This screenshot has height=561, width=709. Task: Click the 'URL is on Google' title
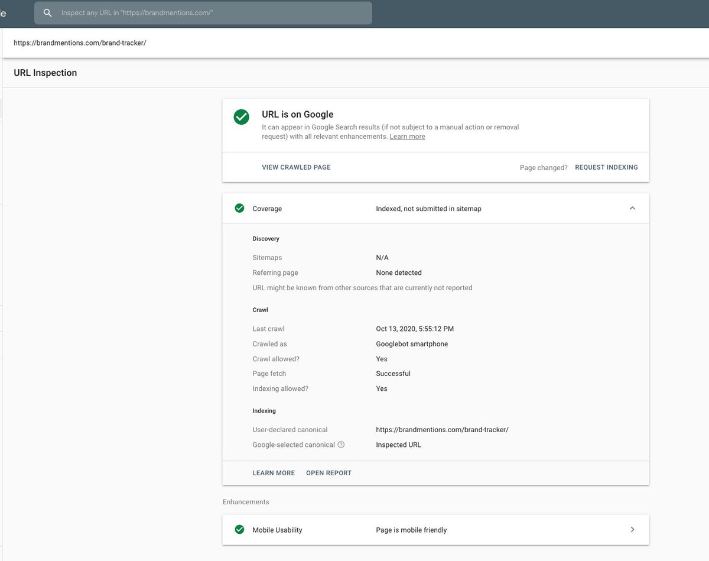point(298,115)
